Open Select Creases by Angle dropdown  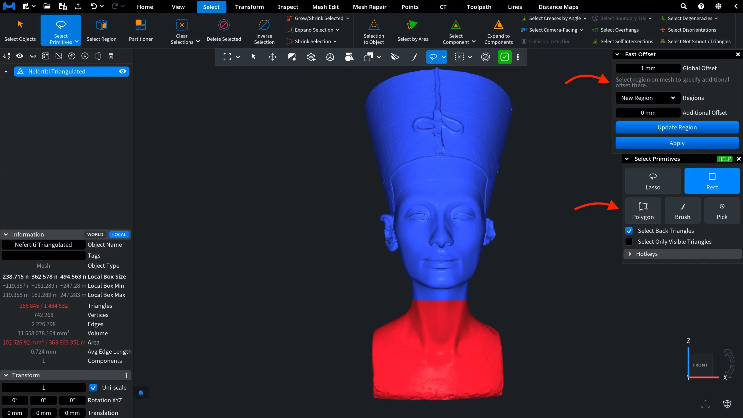tap(585, 18)
